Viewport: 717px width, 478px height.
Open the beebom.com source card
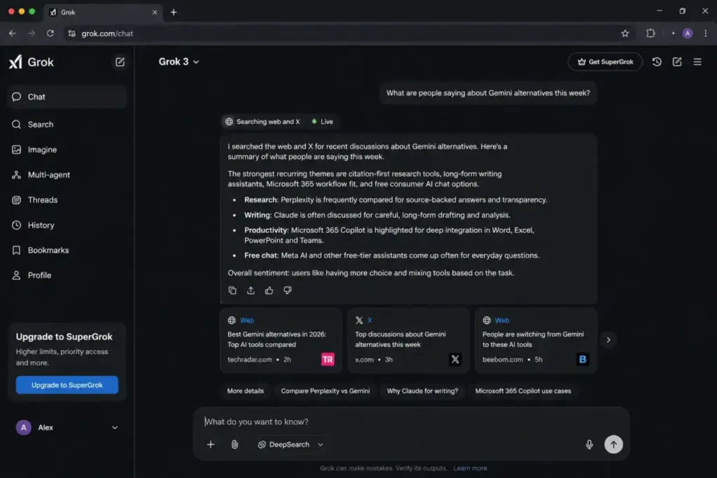click(536, 340)
